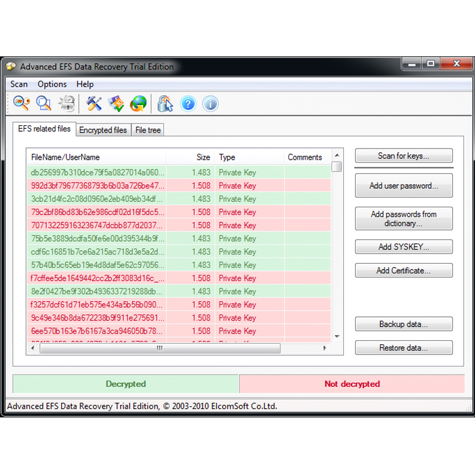Image resolution: width=475 pixels, height=475 pixels.
Task: Open the Help menu
Action: point(85,84)
